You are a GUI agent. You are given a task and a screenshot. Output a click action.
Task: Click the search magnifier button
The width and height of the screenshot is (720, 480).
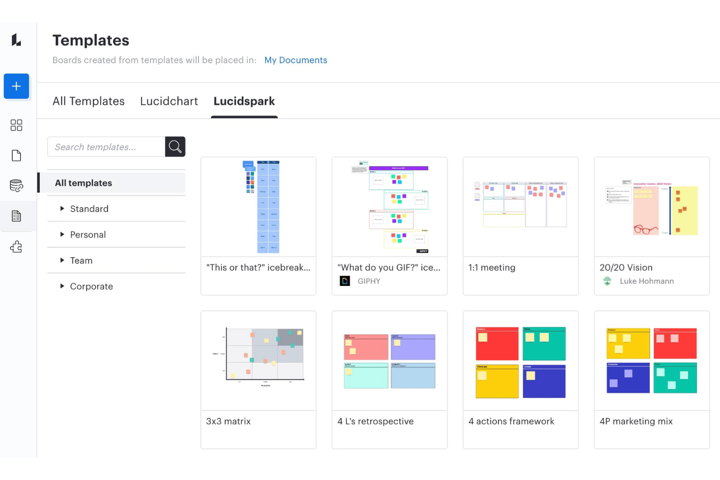(175, 146)
